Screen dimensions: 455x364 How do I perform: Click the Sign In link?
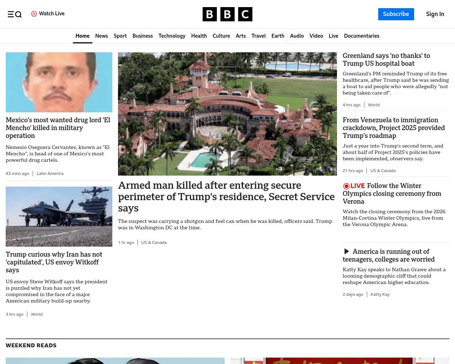click(435, 14)
